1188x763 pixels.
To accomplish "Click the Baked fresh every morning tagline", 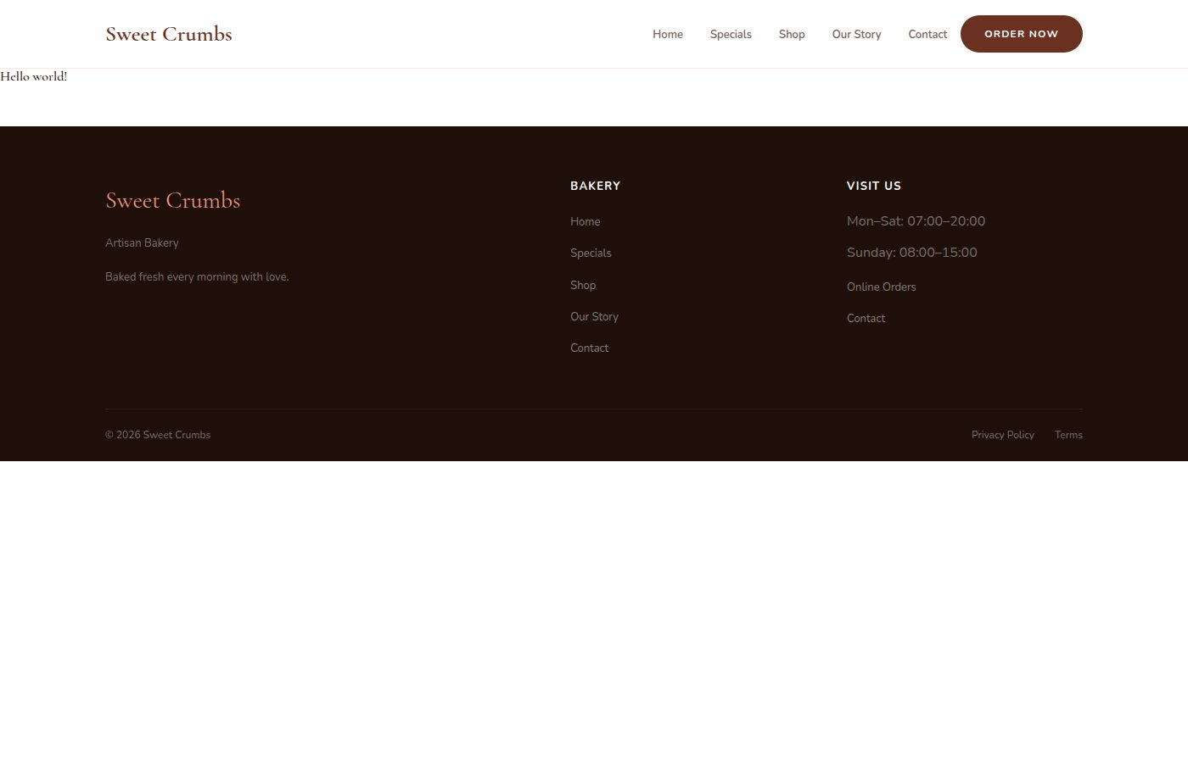I will [x=197, y=276].
